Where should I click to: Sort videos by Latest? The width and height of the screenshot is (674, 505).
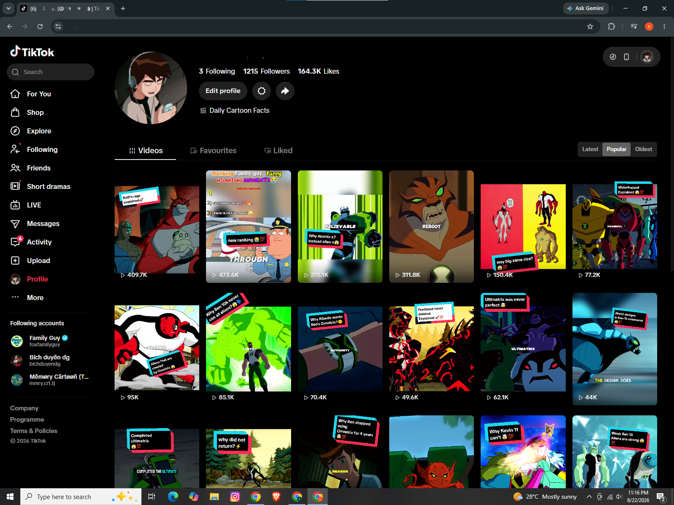click(590, 149)
